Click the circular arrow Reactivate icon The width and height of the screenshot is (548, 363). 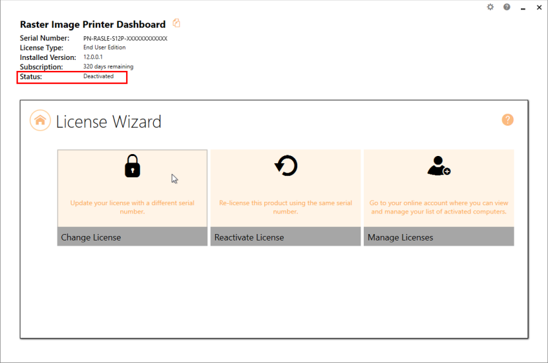(x=286, y=166)
